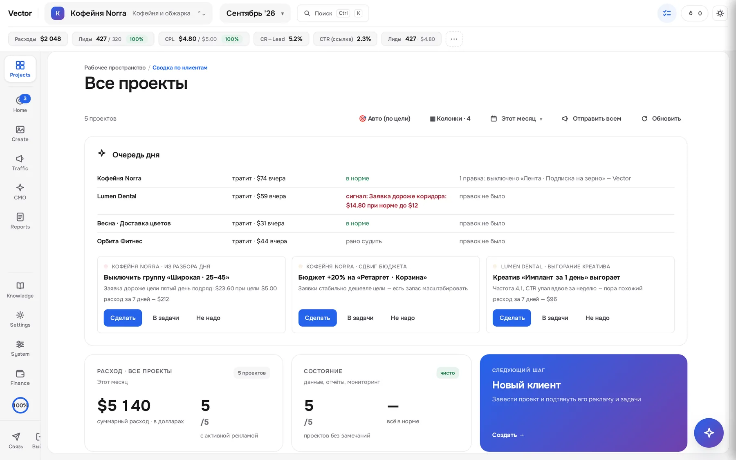Click the megaphone icon of Отправить всем

tap(565, 119)
